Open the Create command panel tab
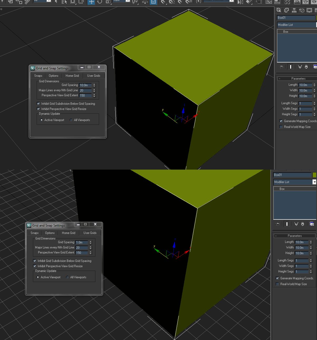 pos(279,10)
